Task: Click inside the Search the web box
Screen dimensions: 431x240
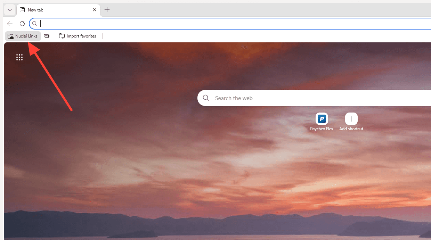Action: tap(314, 98)
